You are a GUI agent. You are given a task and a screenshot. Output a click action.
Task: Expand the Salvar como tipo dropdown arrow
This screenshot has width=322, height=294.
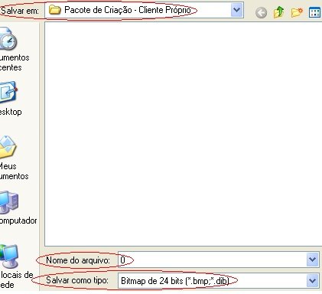pos(313,281)
